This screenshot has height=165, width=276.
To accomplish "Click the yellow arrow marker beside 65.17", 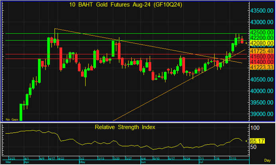I will click(x=247, y=141).
